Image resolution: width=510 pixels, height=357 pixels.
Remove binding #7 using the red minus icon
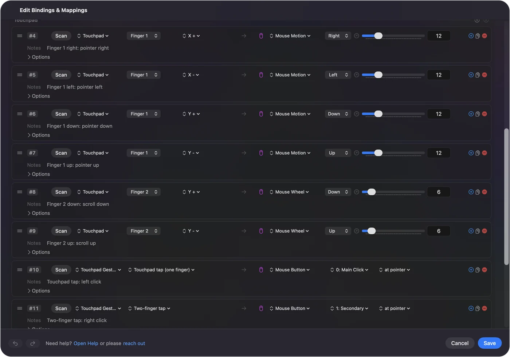pos(484,153)
